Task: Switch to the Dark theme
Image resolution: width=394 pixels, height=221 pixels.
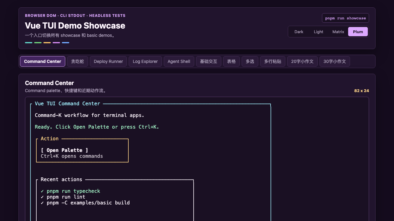Action: [x=299, y=32]
